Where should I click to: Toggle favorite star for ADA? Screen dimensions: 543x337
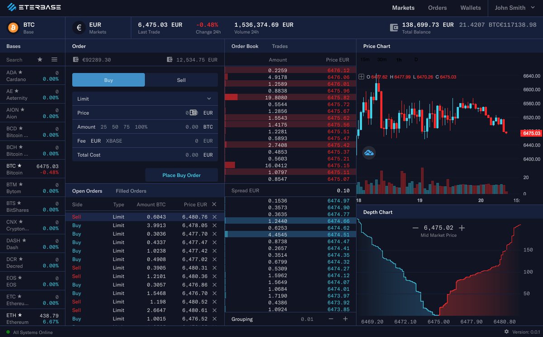coord(20,72)
